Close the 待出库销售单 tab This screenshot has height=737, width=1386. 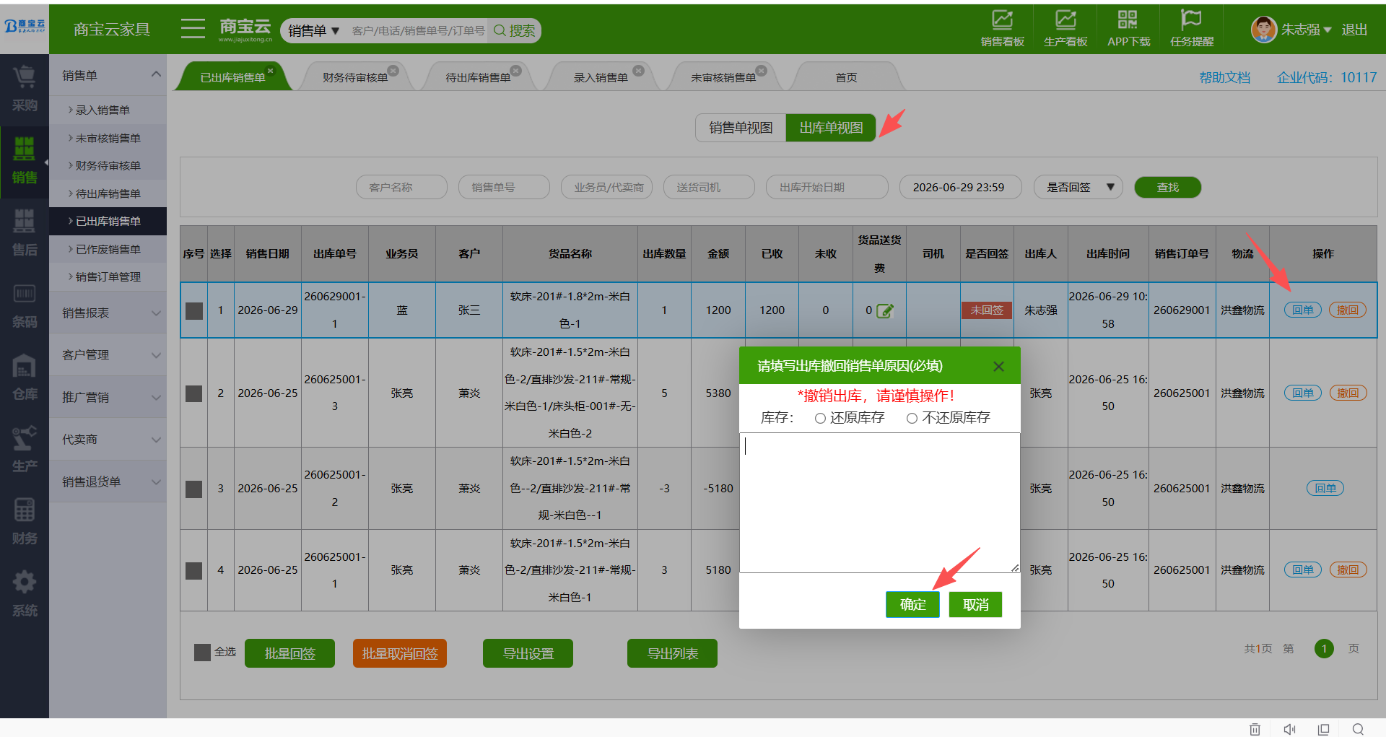click(515, 71)
